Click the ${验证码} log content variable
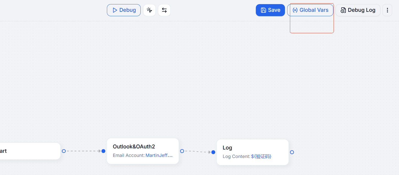This screenshot has width=399, height=175. [261, 157]
